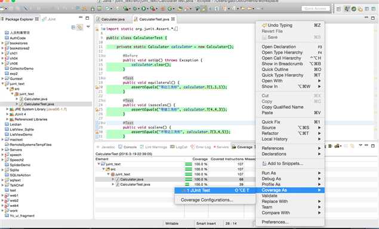Click the green Run toolbar button

[x=144, y=9]
